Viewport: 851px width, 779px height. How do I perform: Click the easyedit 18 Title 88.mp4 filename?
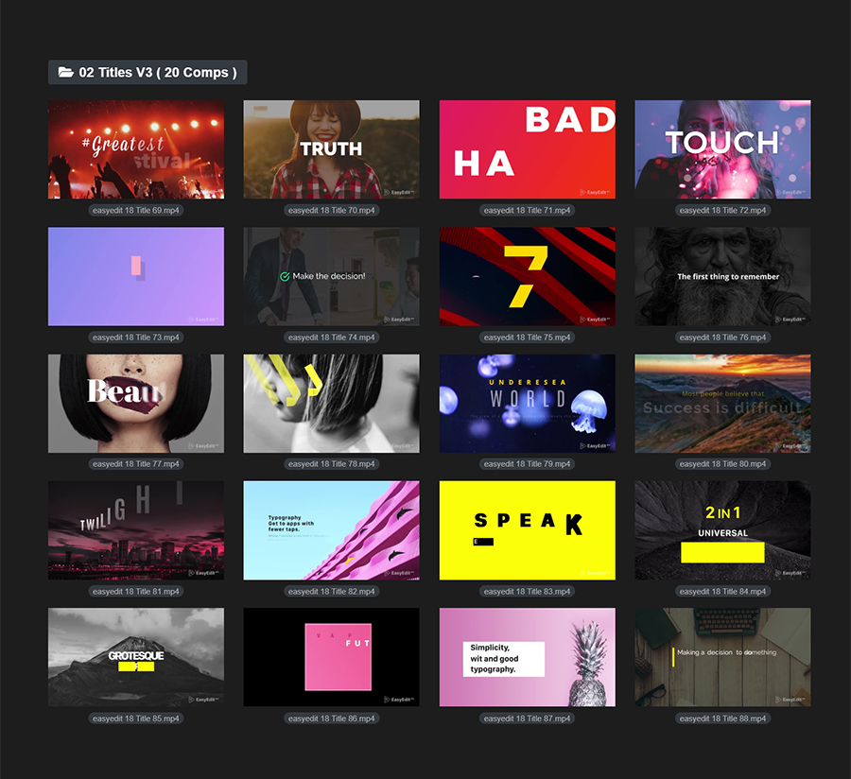point(722,718)
